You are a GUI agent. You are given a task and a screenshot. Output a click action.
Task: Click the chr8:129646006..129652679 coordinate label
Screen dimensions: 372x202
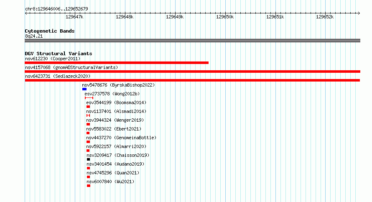(x=56, y=9)
